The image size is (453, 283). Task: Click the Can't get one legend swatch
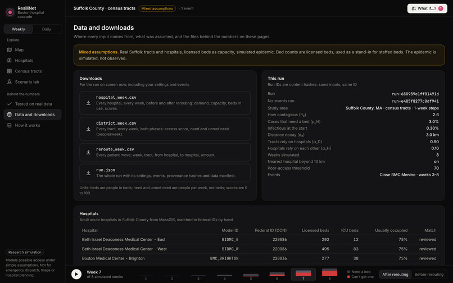tap(348, 277)
